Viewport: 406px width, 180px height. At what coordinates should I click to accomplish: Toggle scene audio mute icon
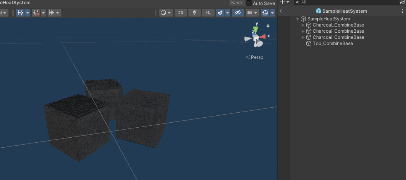click(208, 13)
